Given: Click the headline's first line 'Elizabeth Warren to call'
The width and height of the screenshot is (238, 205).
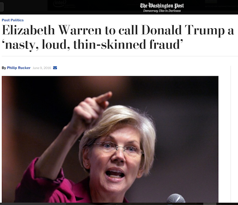Looking at the screenshot, I should pyautogui.click(x=70, y=30).
